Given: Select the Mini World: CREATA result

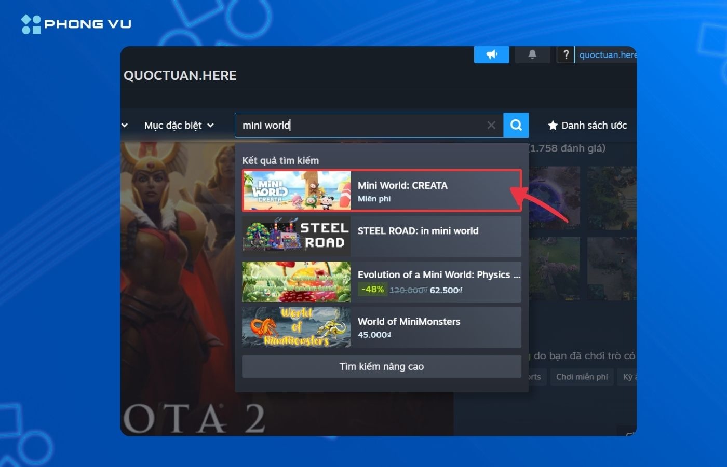Looking at the screenshot, I should (382, 190).
